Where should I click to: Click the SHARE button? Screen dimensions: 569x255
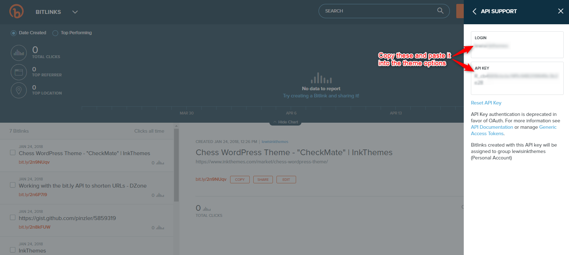pyautogui.click(x=263, y=179)
